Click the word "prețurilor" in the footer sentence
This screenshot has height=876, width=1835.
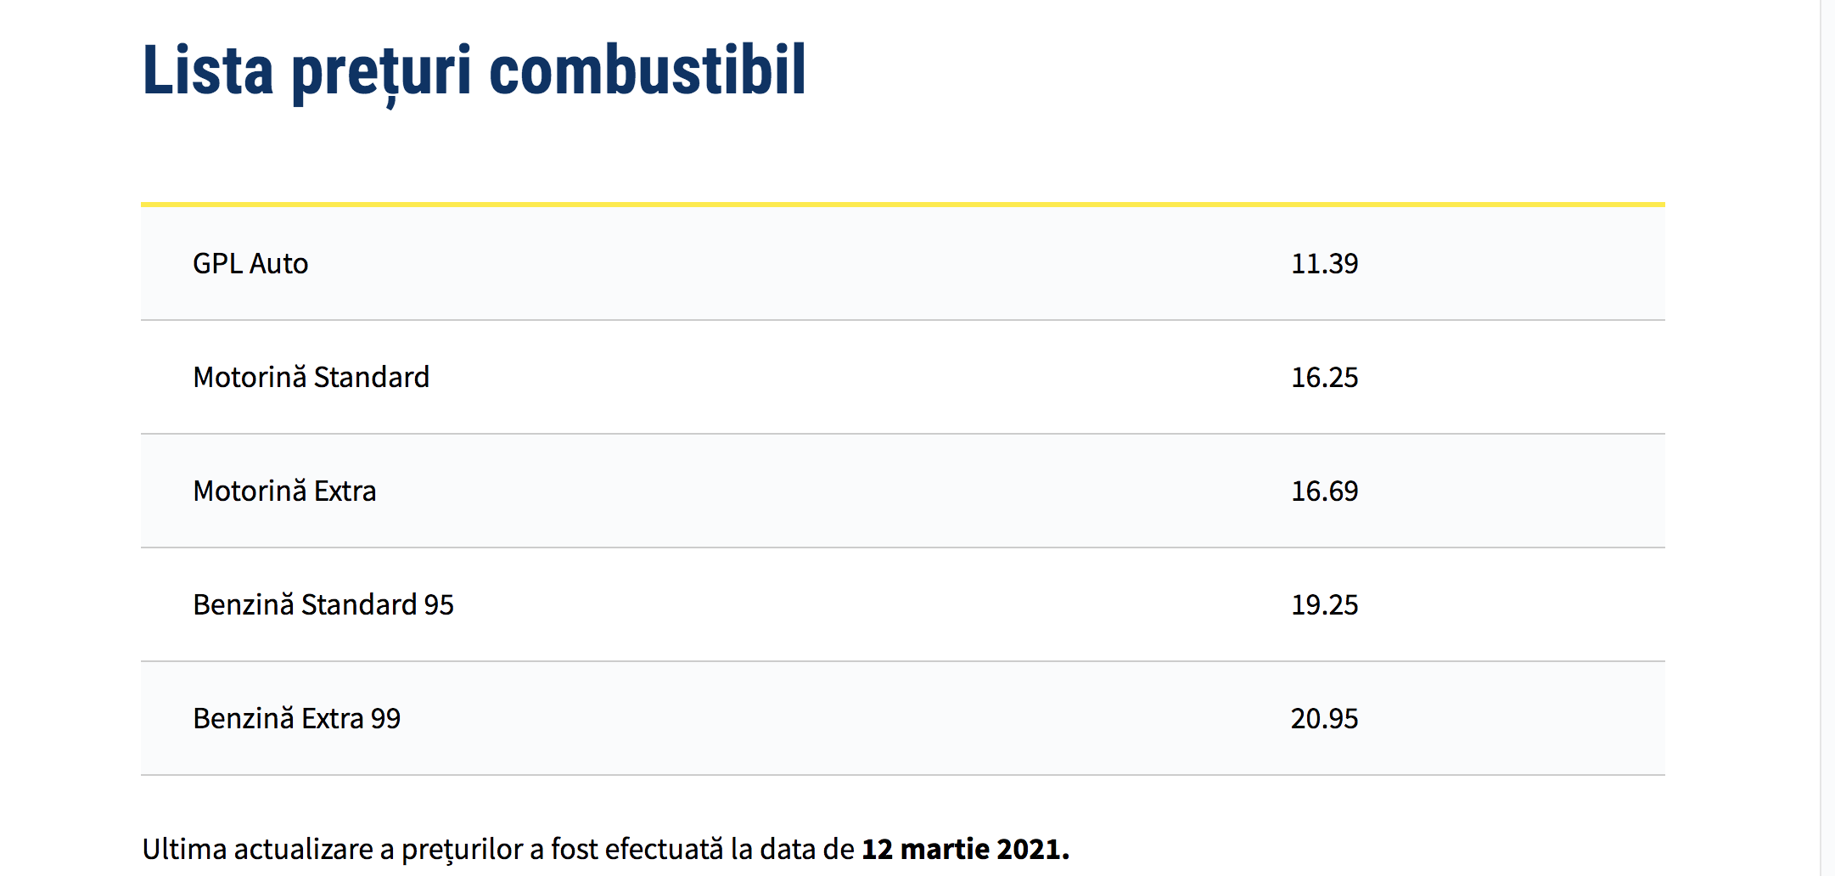click(x=462, y=850)
